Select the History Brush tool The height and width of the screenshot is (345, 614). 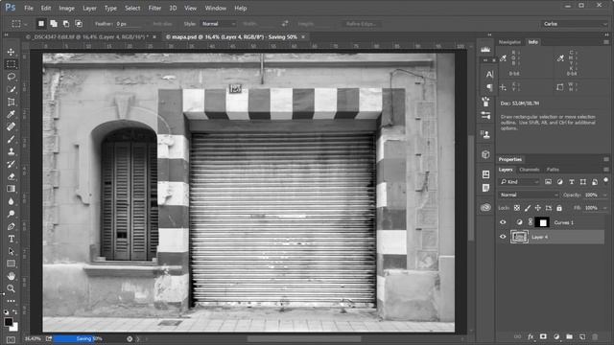tap(11, 164)
